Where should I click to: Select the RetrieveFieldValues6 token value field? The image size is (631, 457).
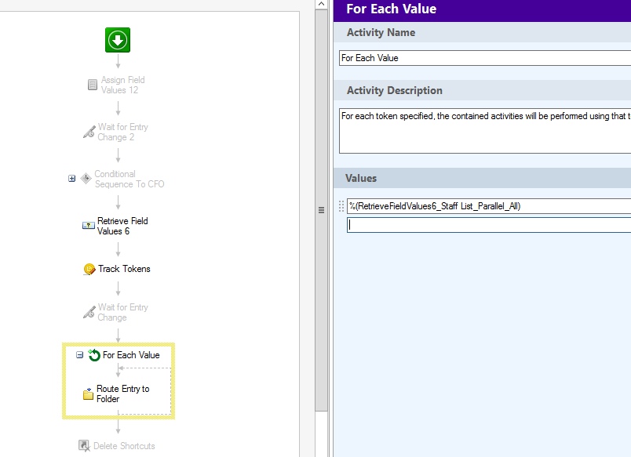[489, 206]
